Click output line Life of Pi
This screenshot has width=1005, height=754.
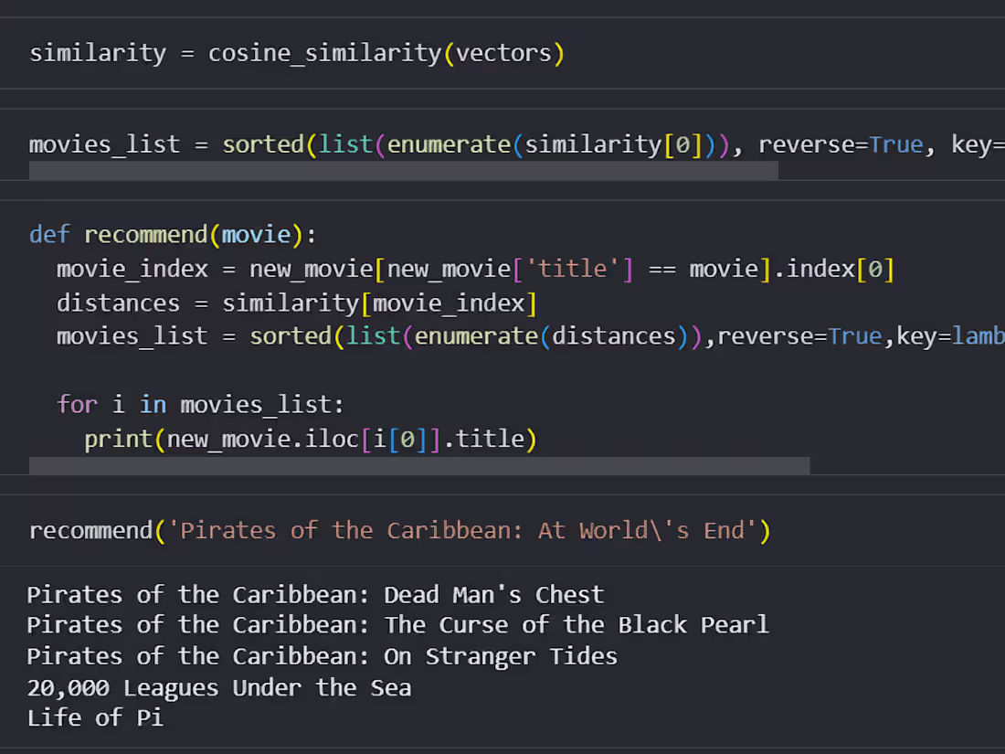coord(95,718)
